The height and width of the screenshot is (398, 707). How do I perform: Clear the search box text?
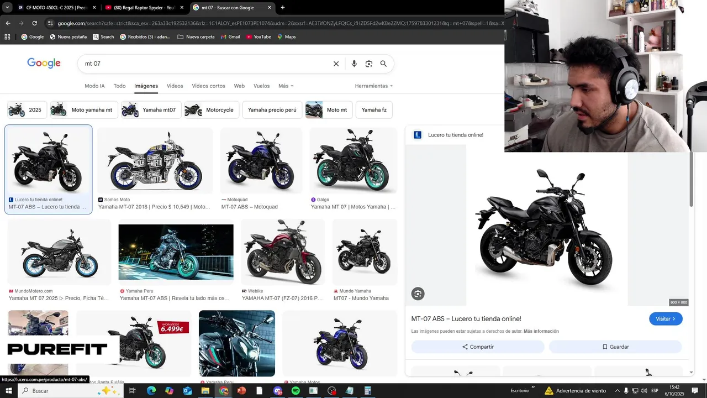(336, 64)
